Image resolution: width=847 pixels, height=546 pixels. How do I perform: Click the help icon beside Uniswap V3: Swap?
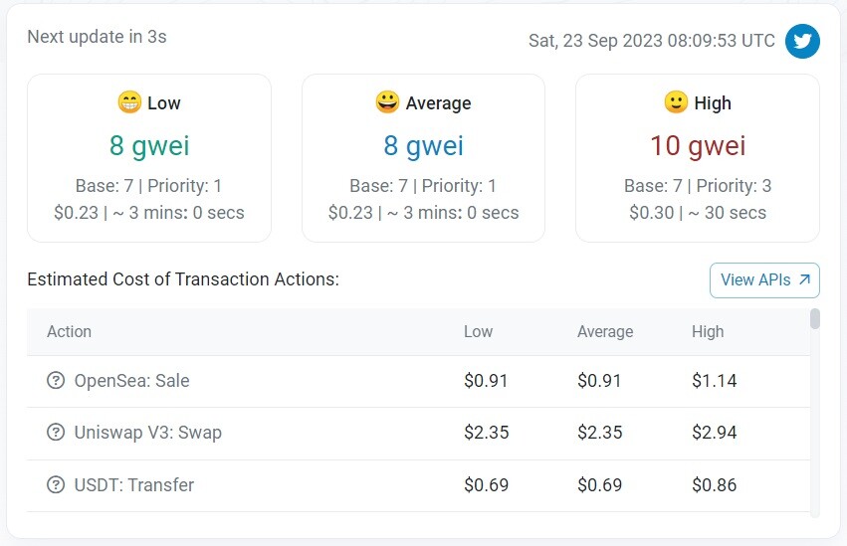(x=56, y=433)
